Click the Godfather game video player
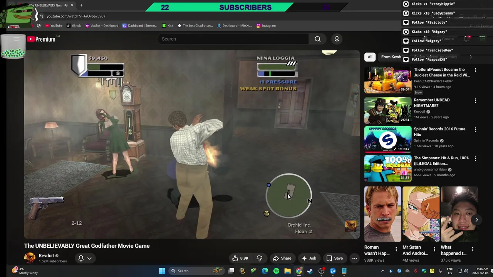 [x=192, y=145]
